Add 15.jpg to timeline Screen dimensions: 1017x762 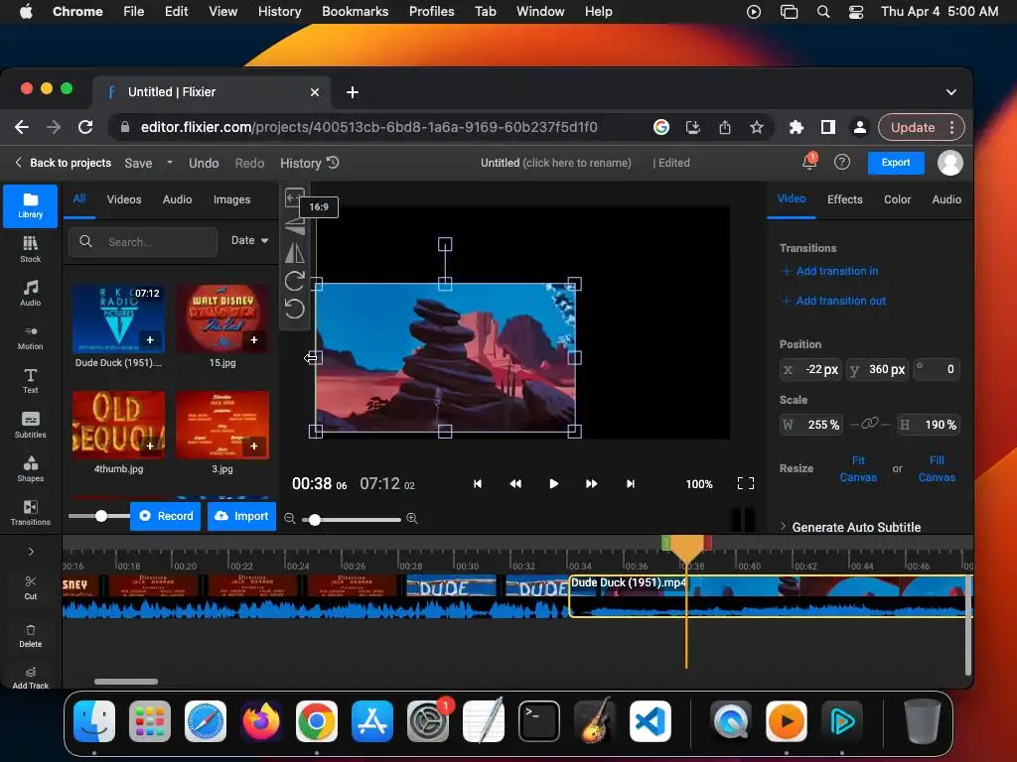(254, 339)
